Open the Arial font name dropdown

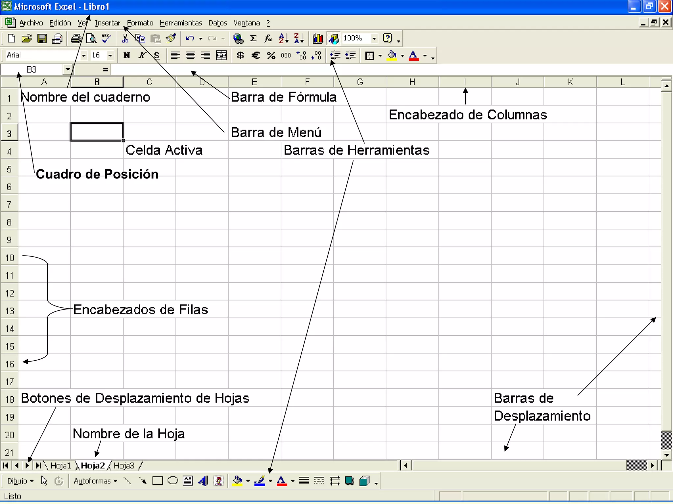coord(83,55)
